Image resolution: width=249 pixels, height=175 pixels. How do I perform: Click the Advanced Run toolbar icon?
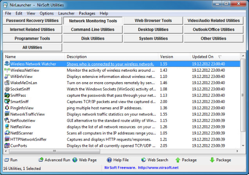coord(41,160)
